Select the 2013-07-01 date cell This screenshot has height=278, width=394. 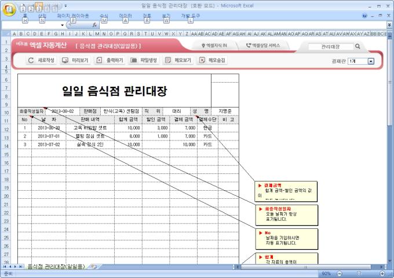point(49,136)
